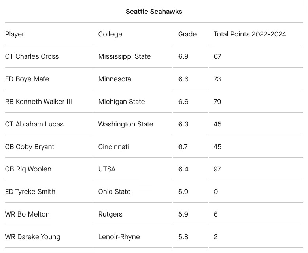Select the ED Boye Mafe cell

(x=27, y=79)
